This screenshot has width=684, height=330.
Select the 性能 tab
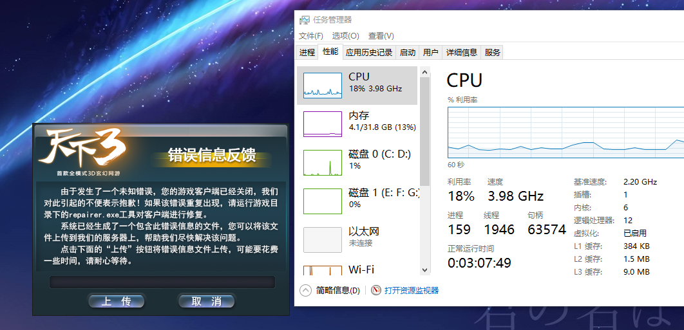330,51
